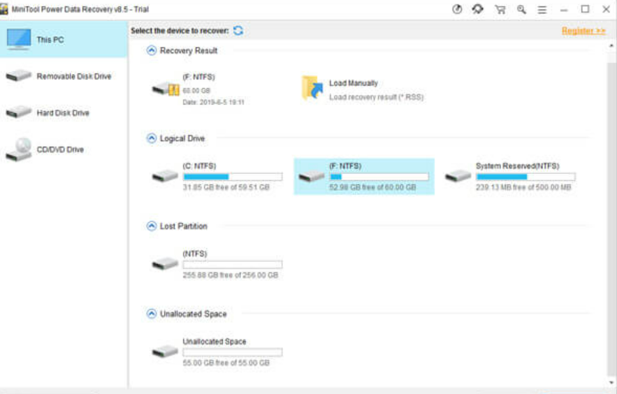Viewport: 617px width, 394px height.
Task: Switch to Removable Disk Drive tab
Action: [64, 76]
